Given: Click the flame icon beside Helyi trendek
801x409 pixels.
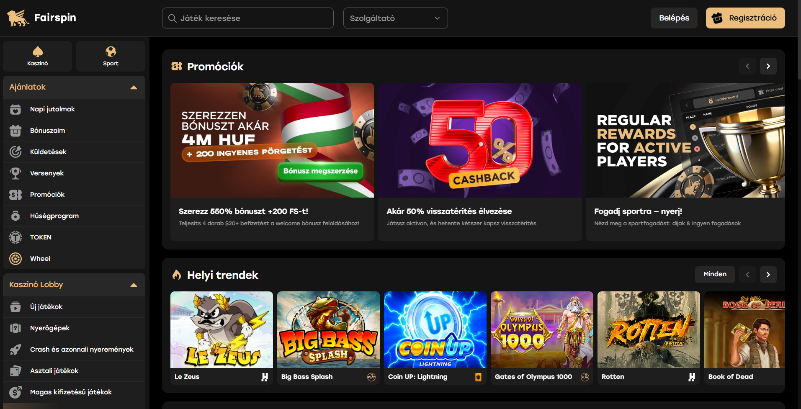Looking at the screenshot, I should pos(177,275).
